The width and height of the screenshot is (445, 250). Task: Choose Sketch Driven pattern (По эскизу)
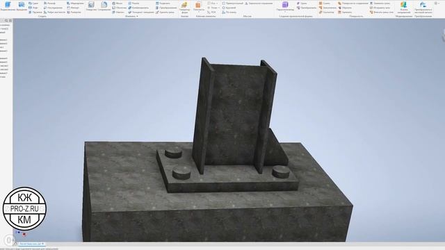click(229, 12)
